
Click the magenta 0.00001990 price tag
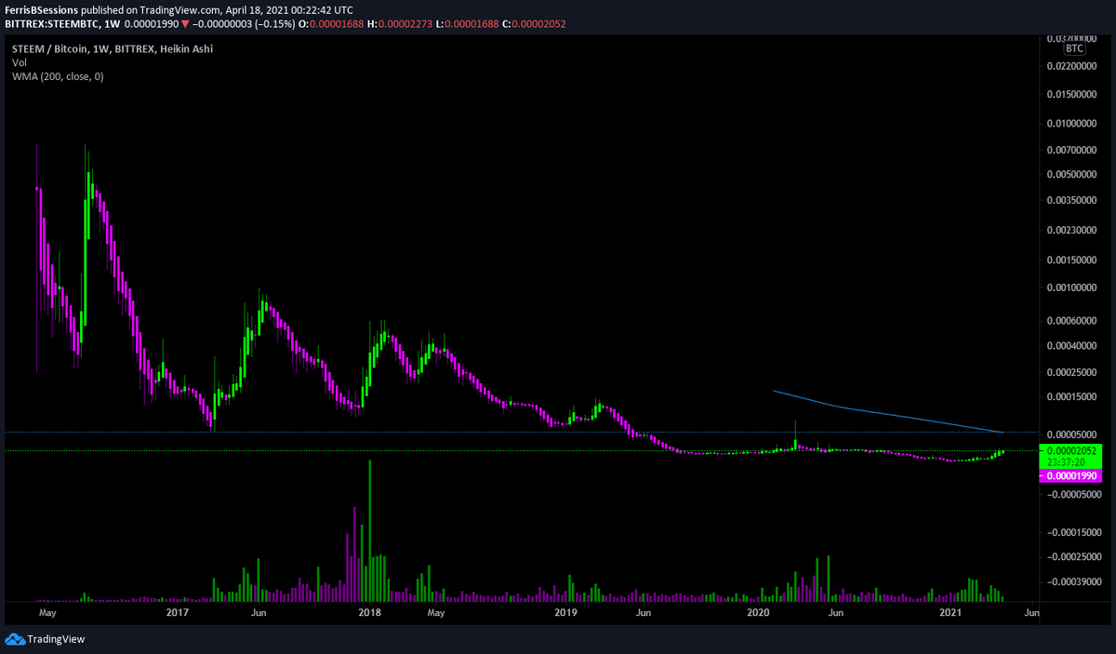click(1071, 475)
